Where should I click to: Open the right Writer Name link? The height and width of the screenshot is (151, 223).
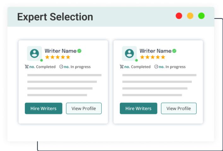pos(156,51)
